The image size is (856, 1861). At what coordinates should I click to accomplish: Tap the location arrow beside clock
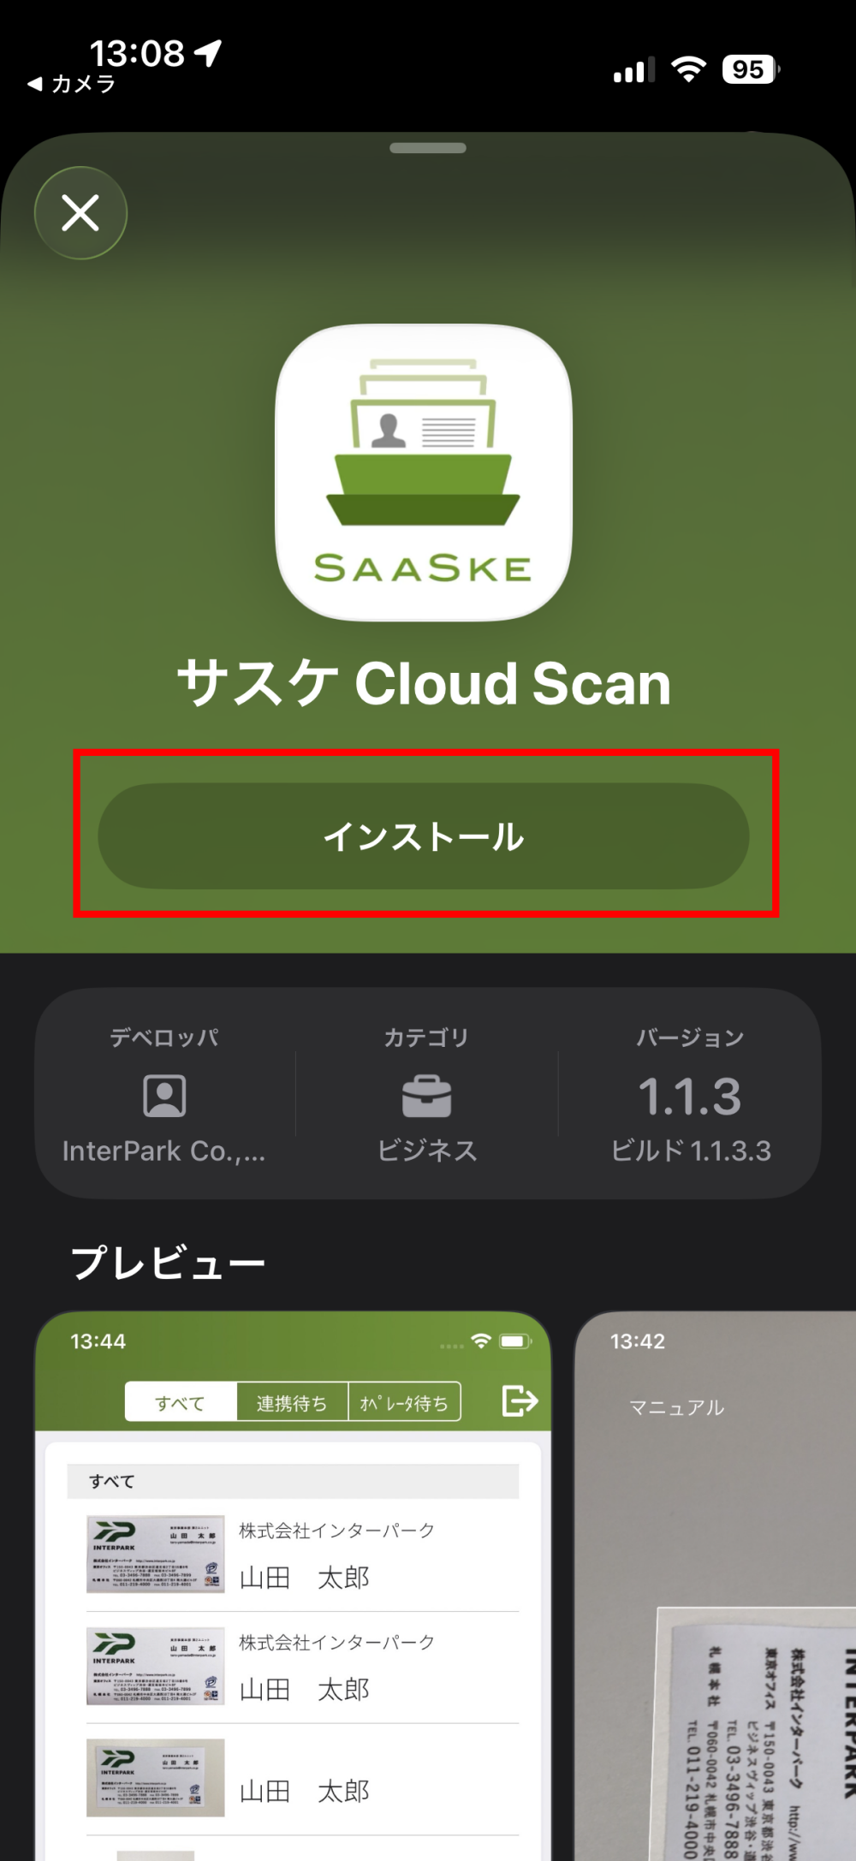tap(208, 53)
